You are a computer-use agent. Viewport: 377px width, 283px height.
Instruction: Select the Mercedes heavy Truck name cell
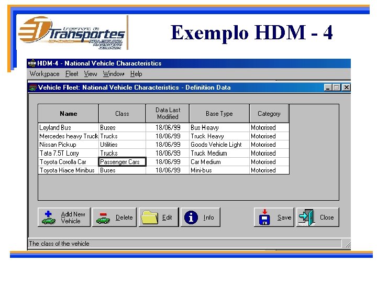click(x=68, y=136)
